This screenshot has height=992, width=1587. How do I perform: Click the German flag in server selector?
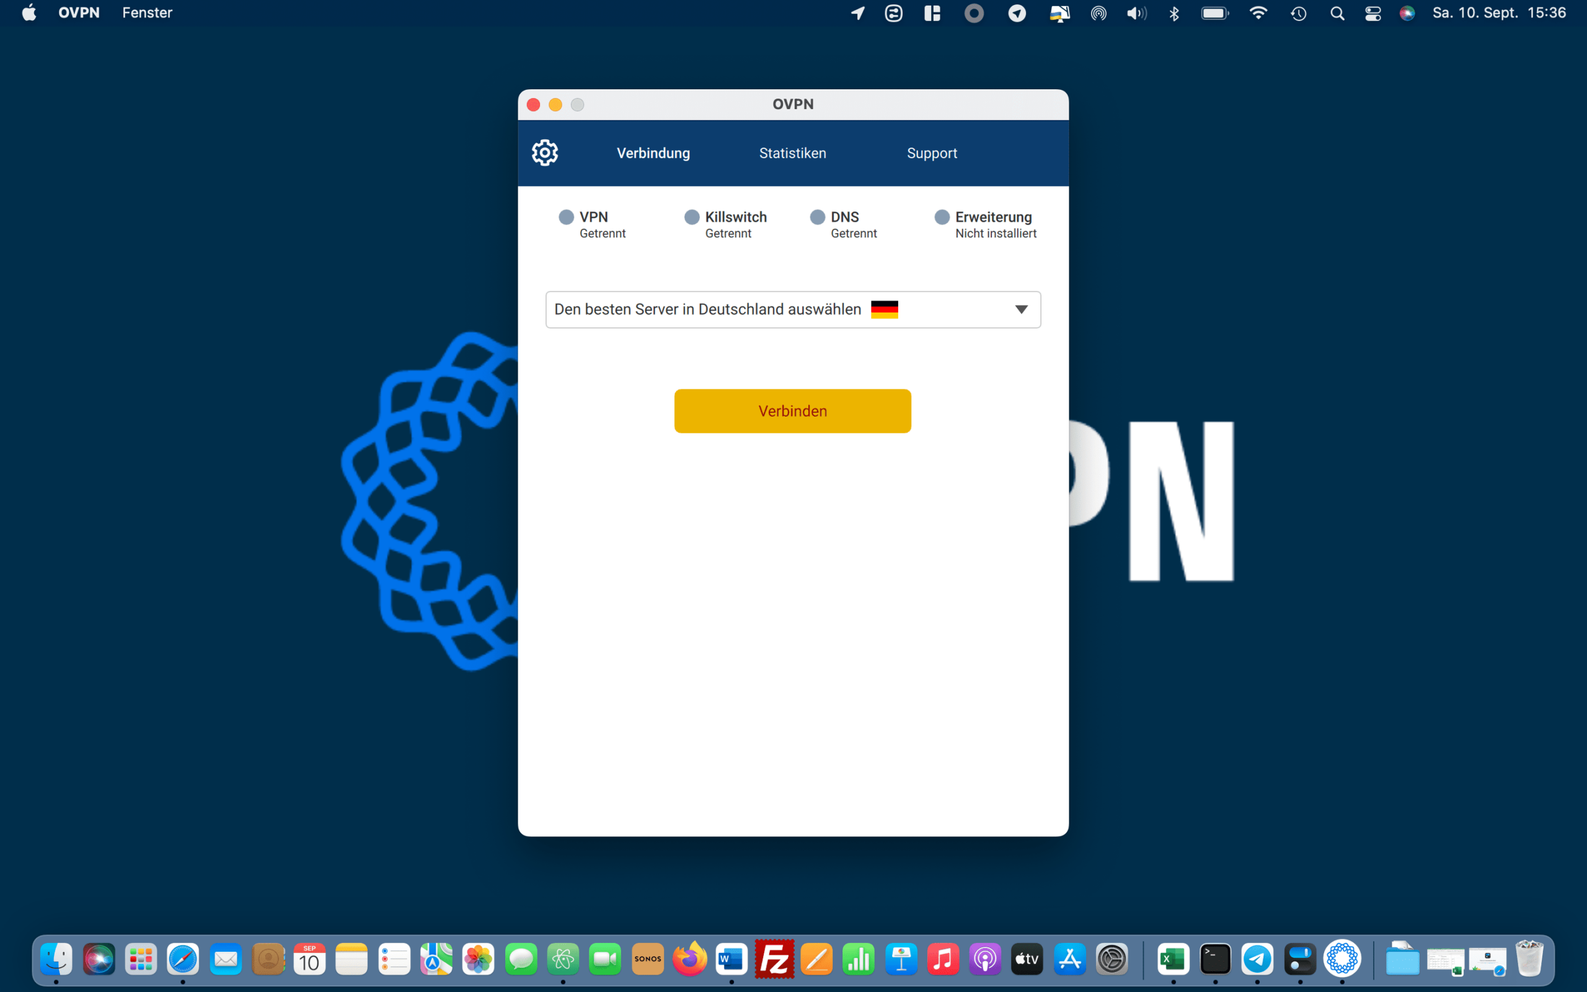point(884,309)
